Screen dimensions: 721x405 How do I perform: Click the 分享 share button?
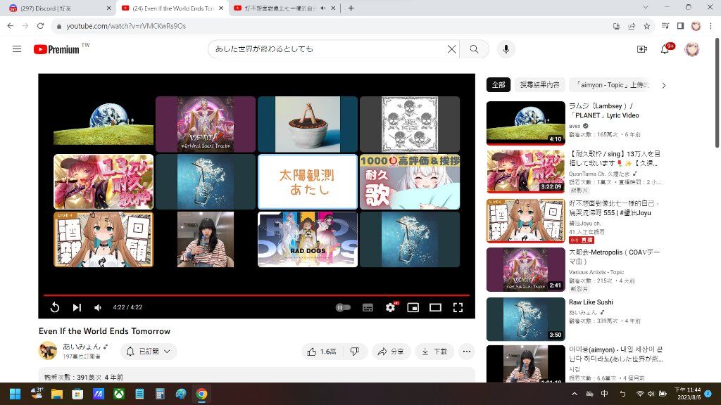pos(391,352)
